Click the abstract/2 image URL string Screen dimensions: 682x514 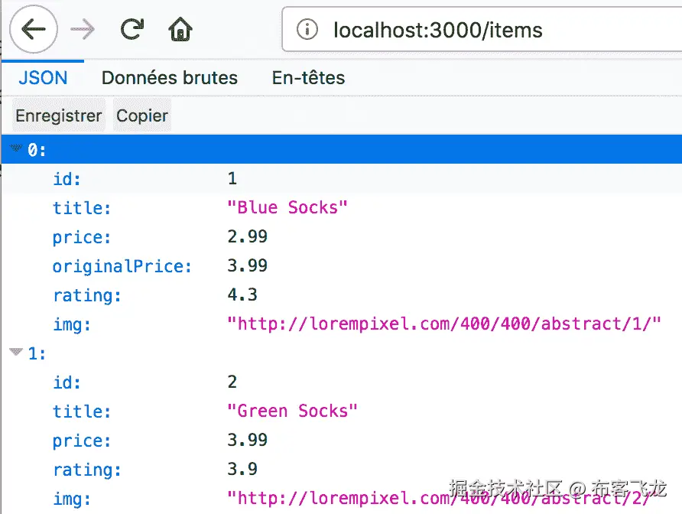[x=443, y=499]
